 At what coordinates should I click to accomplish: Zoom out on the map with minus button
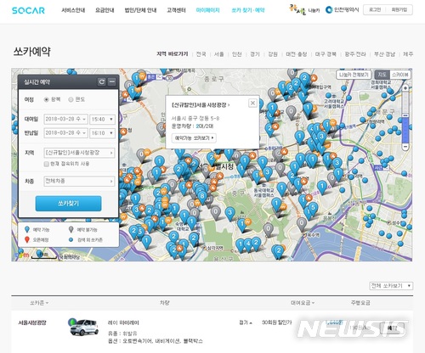click(405, 147)
